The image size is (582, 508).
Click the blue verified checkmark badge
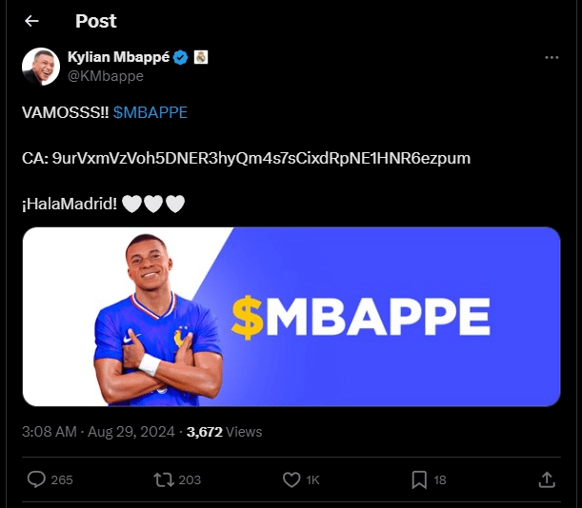(179, 57)
